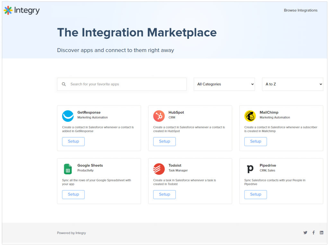
Task: Click The Integration Marketplace heading
Action: click(x=137, y=32)
